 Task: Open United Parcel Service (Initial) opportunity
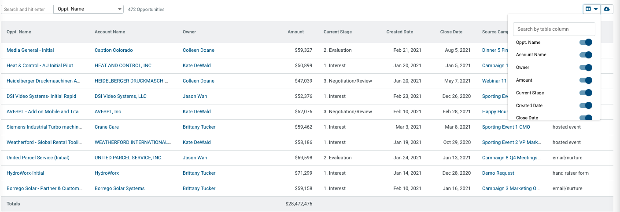pos(38,158)
